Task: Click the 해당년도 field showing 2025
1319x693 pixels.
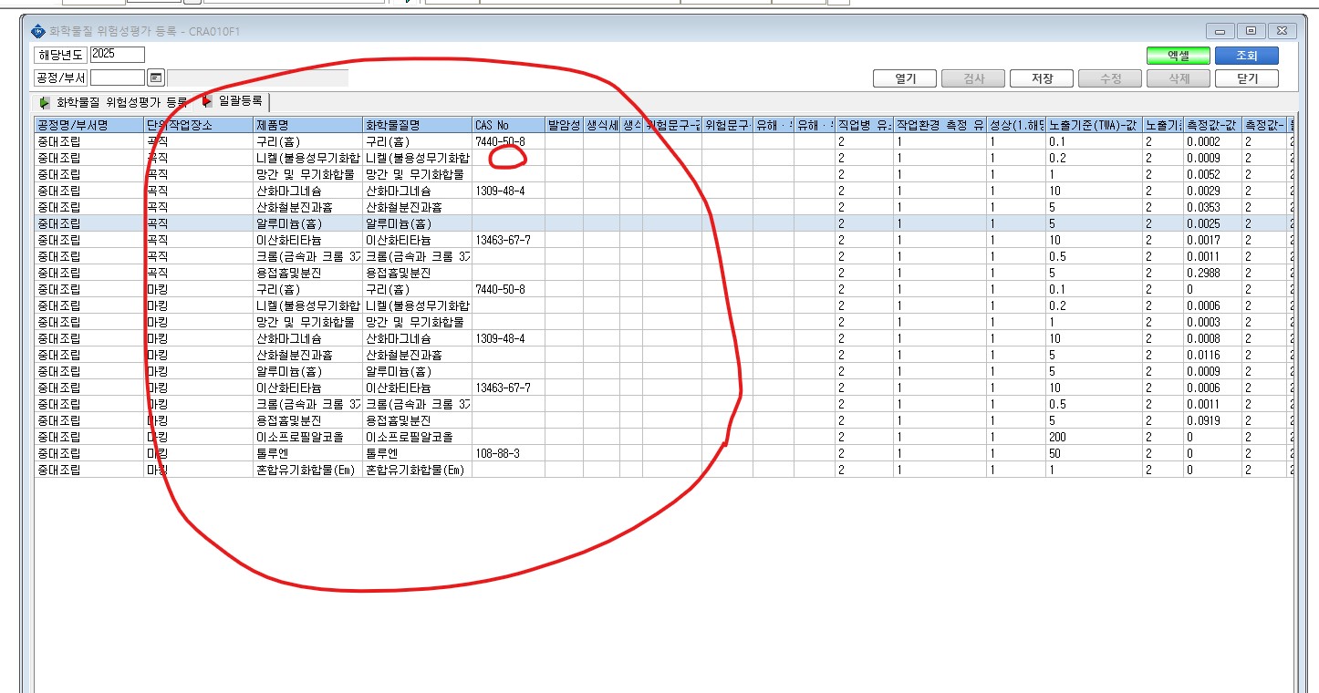Action: point(117,55)
